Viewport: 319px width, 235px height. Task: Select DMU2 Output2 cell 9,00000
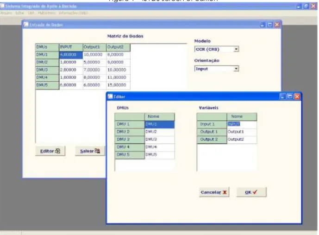pos(118,63)
